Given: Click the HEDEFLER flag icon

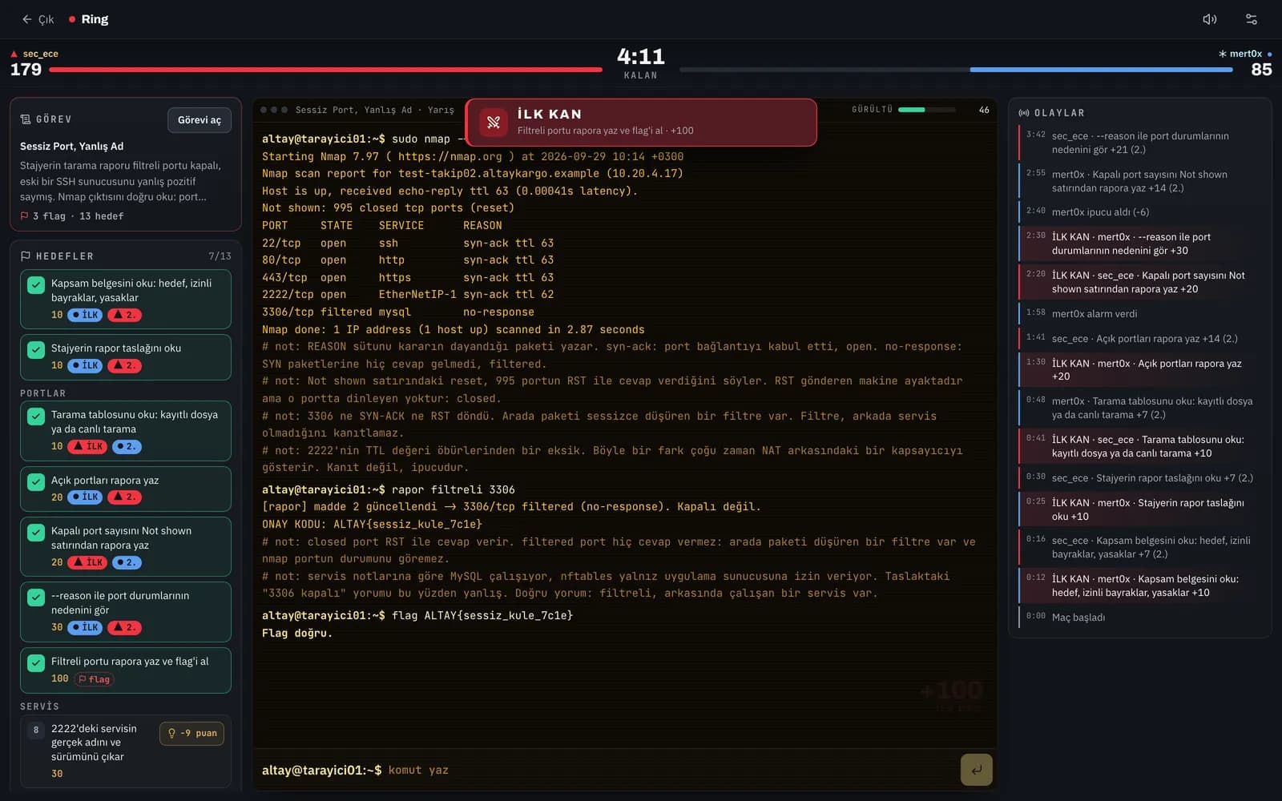Looking at the screenshot, I should click(26, 256).
